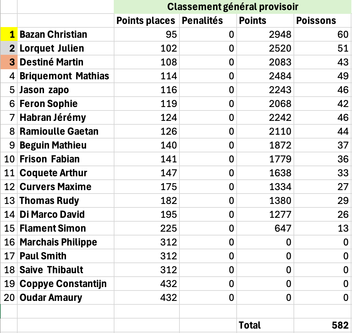Select the Classement général provisoir header
Viewport: 352px width, 333px height.
coord(232,7)
